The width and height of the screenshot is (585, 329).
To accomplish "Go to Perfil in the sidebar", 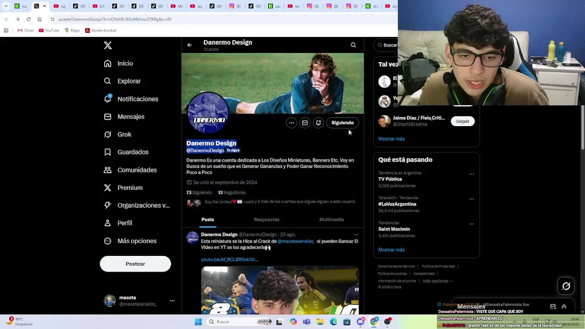I will pyautogui.click(x=118, y=223).
